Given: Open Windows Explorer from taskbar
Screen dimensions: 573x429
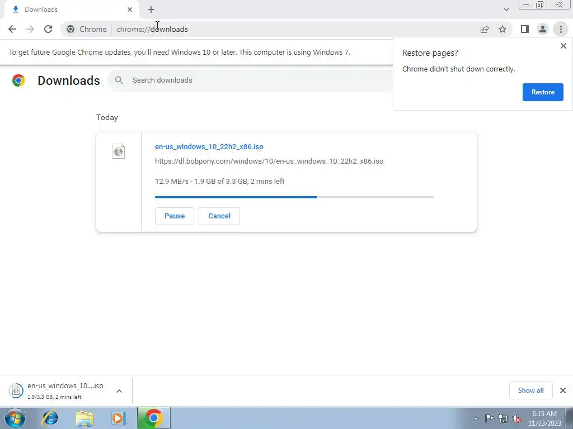Looking at the screenshot, I should coord(84,418).
